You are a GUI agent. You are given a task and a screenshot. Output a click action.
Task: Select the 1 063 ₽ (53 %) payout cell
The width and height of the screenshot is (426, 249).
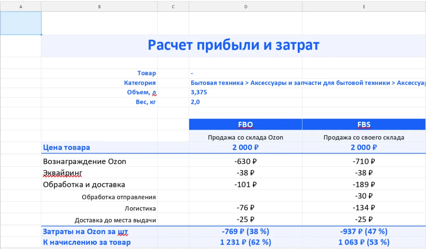(364, 242)
